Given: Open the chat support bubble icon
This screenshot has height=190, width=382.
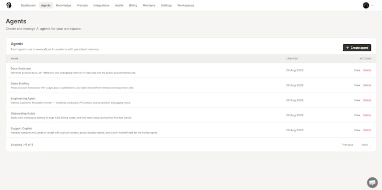Looking at the screenshot, I should (372, 182).
